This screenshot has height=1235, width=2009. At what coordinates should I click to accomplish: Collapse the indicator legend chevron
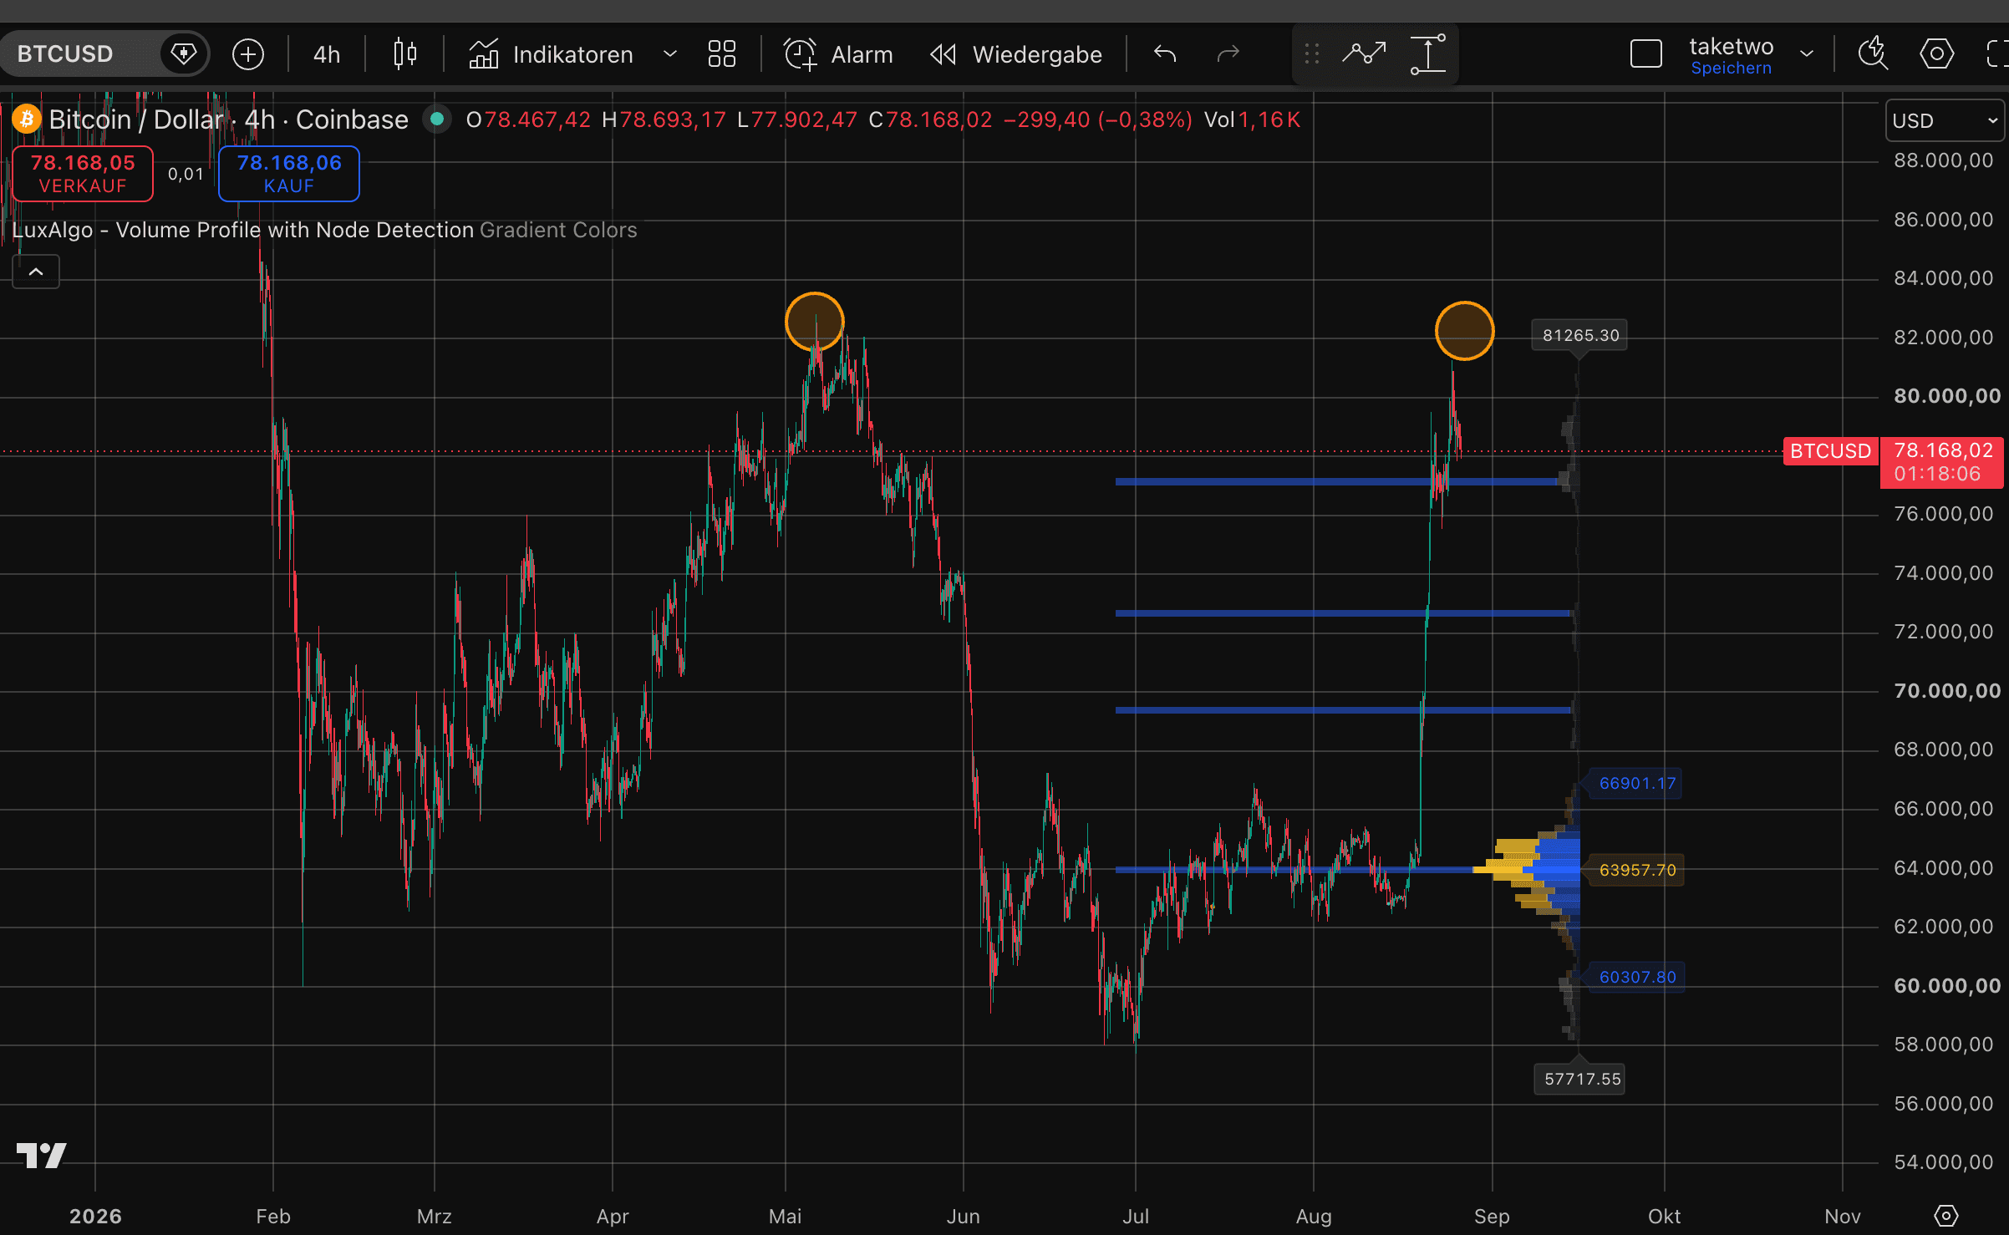tap(36, 272)
